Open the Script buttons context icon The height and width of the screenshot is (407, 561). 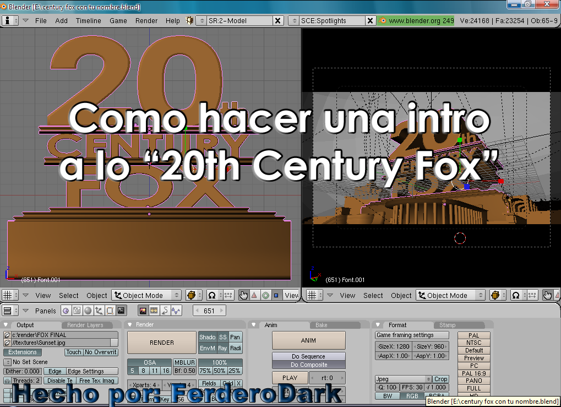pos(77,311)
